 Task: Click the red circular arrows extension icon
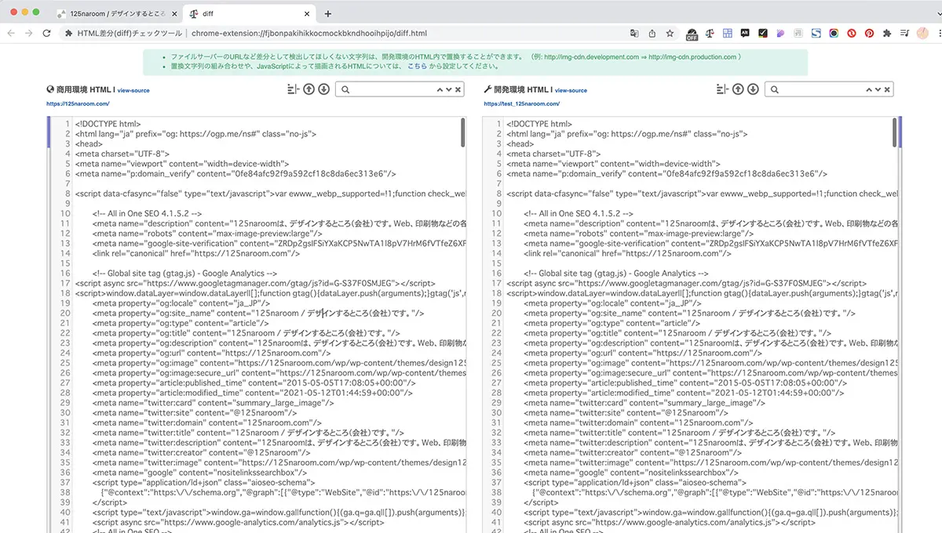(852, 34)
